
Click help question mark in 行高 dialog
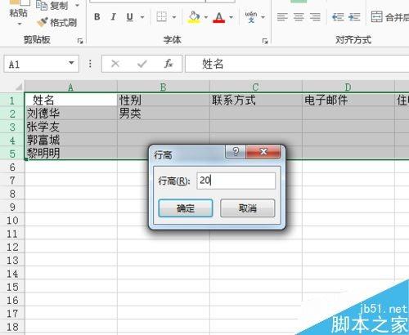(x=236, y=151)
